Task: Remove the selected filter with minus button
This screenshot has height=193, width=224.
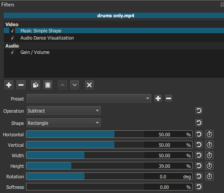Action: 21,85
